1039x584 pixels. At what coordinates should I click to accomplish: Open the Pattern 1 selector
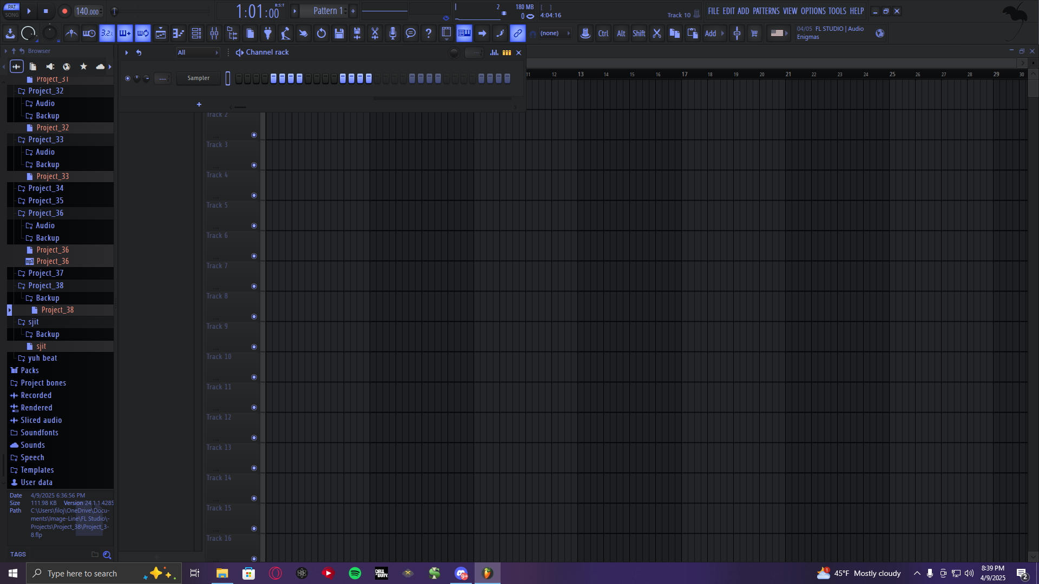[x=327, y=11]
